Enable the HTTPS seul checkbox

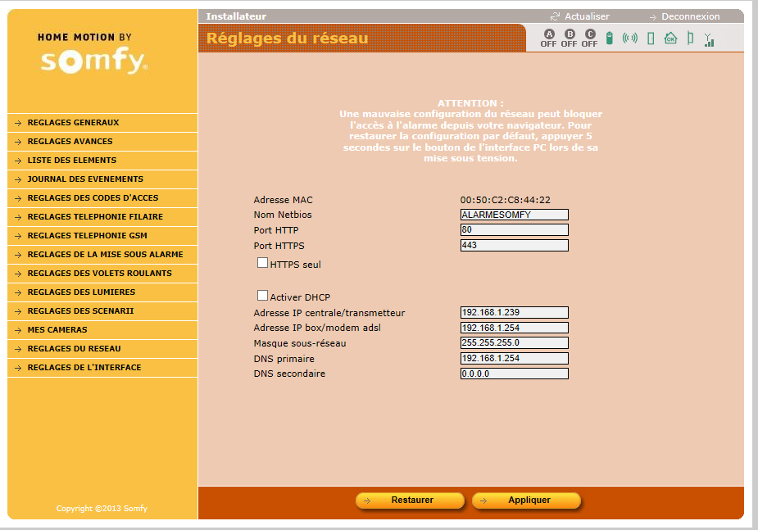click(x=262, y=263)
